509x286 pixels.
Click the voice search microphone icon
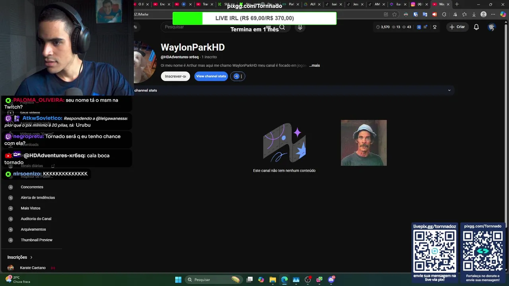tap(300, 27)
